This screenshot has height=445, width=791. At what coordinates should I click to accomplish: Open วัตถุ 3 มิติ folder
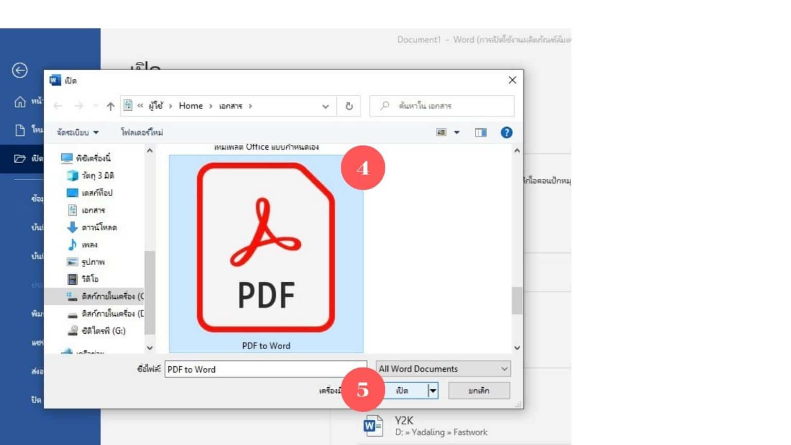[90, 176]
